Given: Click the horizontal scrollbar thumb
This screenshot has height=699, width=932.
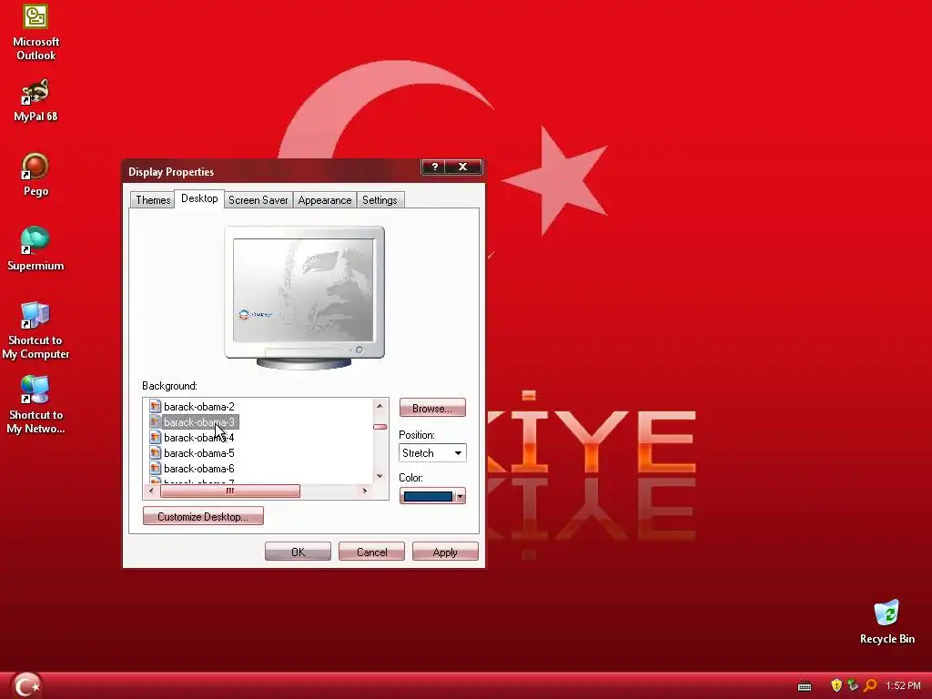Looking at the screenshot, I should point(230,491).
